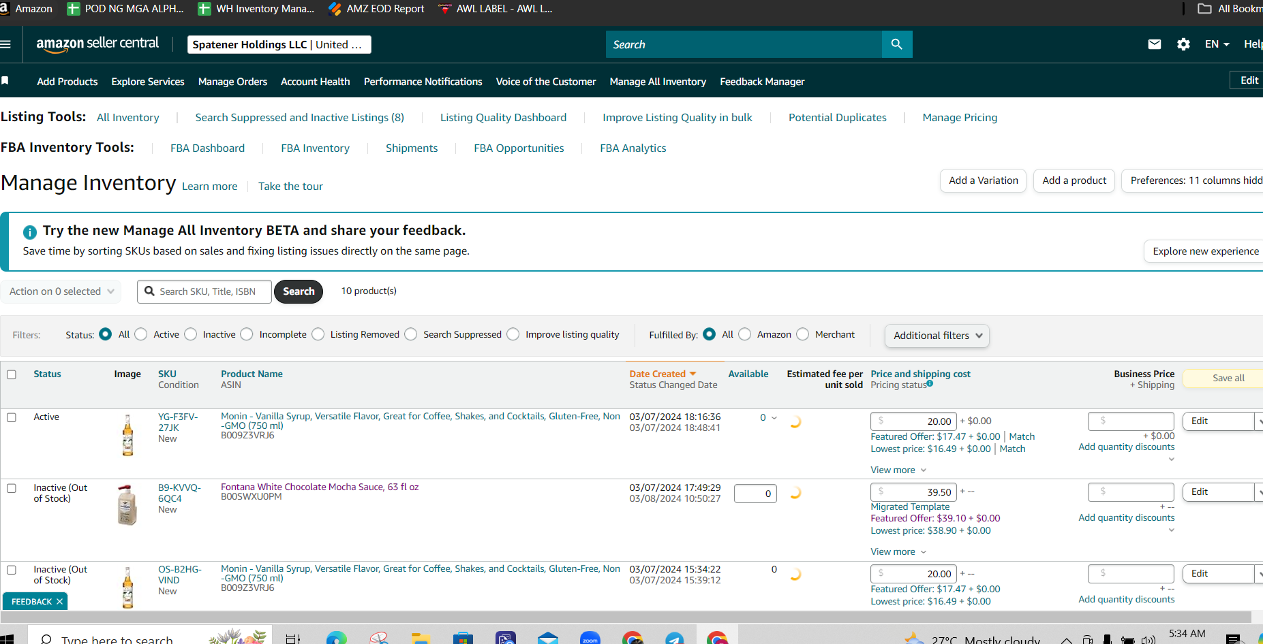This screenshot has width=1263, height=644.
Task: Expand View more for the YG-F3FV-27JK row
Action: click(x=898, y=470)
